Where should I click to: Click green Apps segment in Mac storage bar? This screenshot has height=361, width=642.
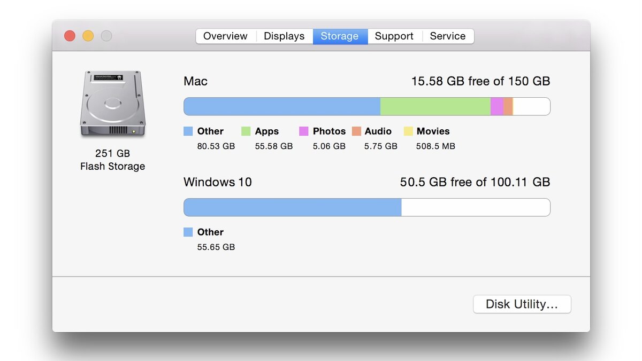[x=435, y=106]
